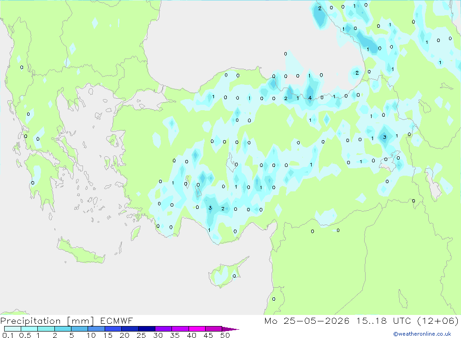The height and width of the screenshot is (338, 461).
Task: Click the 2–5 mm legend color swatch
Action: 63,329
